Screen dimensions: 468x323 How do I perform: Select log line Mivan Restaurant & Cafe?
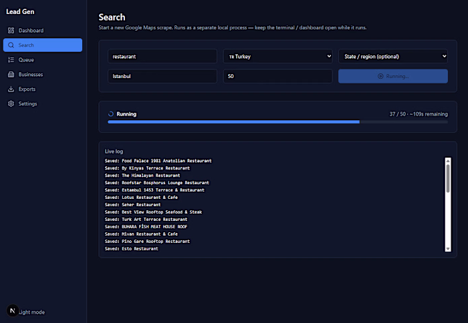pos(141,234)
